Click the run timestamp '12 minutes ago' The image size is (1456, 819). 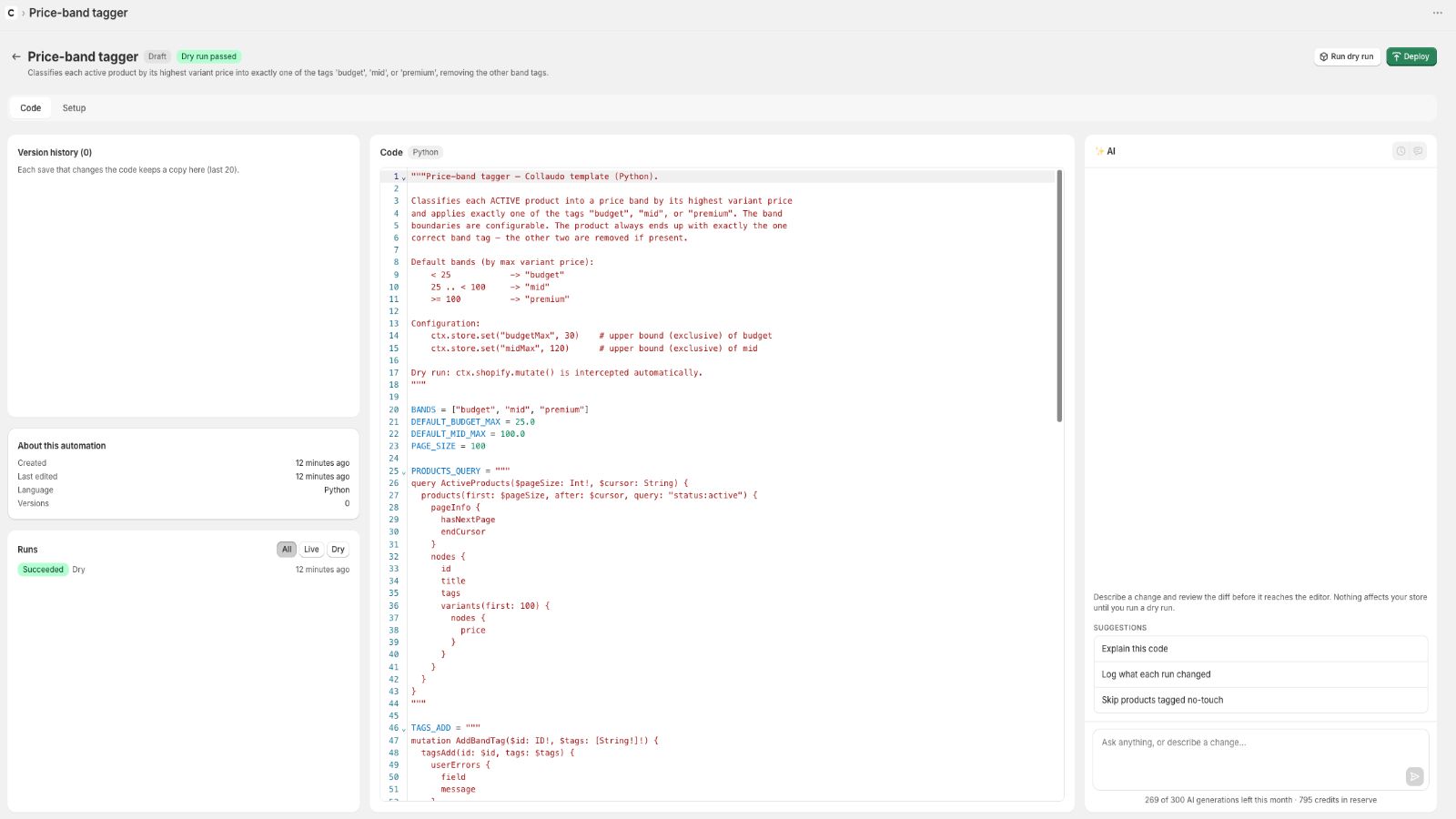coord(322,570)
